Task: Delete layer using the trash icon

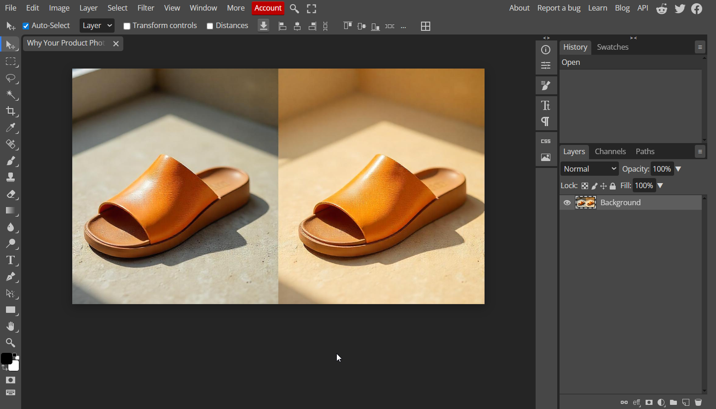Action: (x=699, y=402)
